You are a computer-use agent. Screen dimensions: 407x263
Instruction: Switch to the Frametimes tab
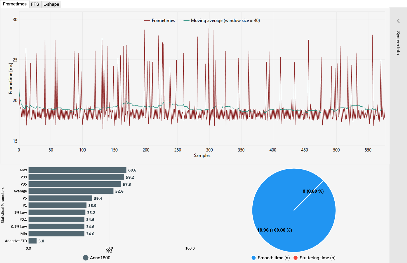(x=15, y=4)
